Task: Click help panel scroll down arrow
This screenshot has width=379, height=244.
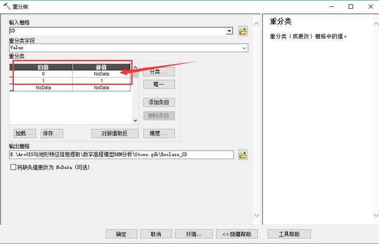Action: [x=376, y=215]
